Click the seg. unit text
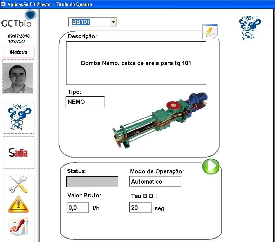This screenshot has width=275, height=242. pyautogui.click(x=160, y=209)
